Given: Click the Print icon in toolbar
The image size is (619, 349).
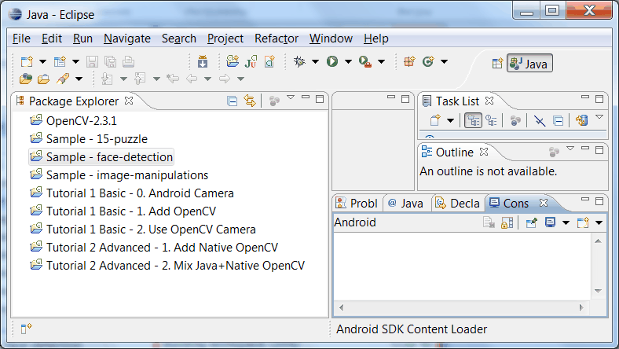Looking at the screenshot, I should [x=128, y=61].
